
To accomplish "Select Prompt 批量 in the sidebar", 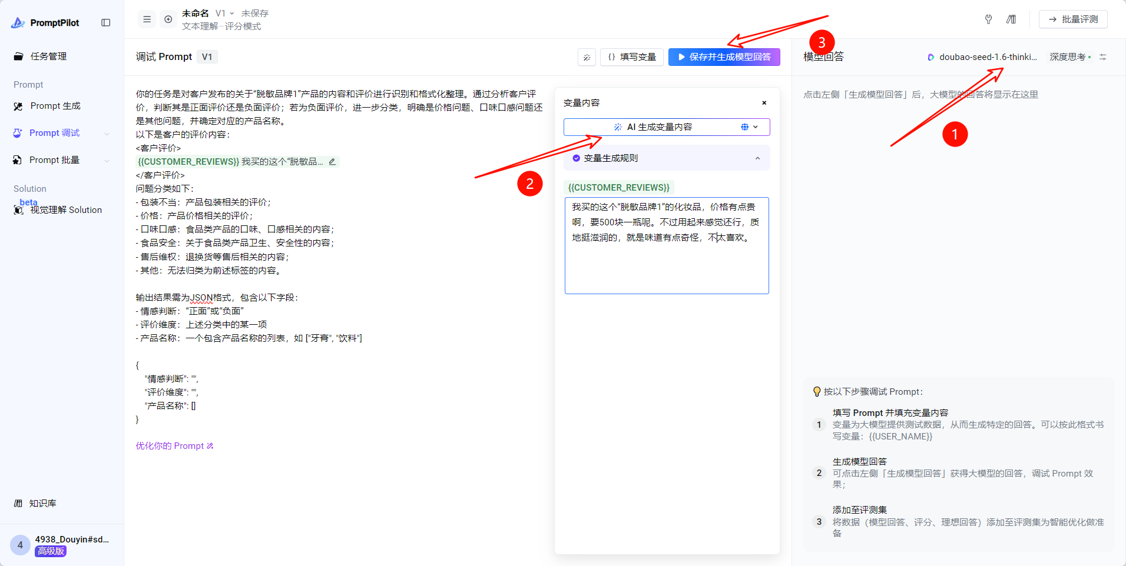I will click(x=54, y=160).
